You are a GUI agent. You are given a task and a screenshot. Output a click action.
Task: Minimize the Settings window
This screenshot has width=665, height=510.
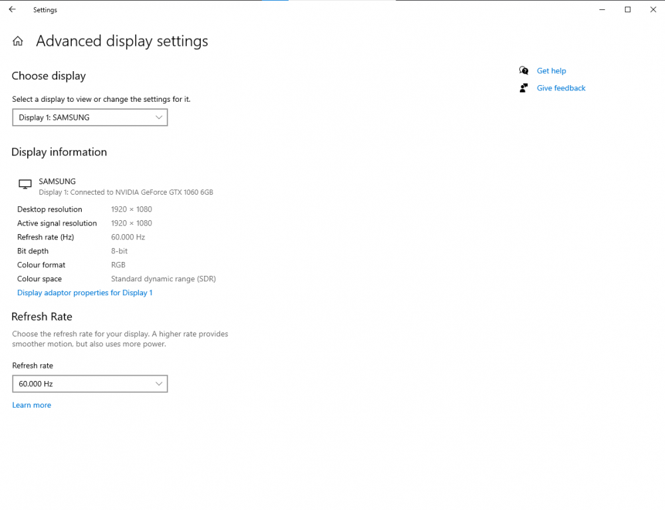(602, 9)
